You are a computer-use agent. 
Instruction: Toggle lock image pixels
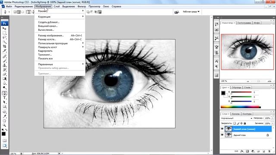[x=238, y=124]
